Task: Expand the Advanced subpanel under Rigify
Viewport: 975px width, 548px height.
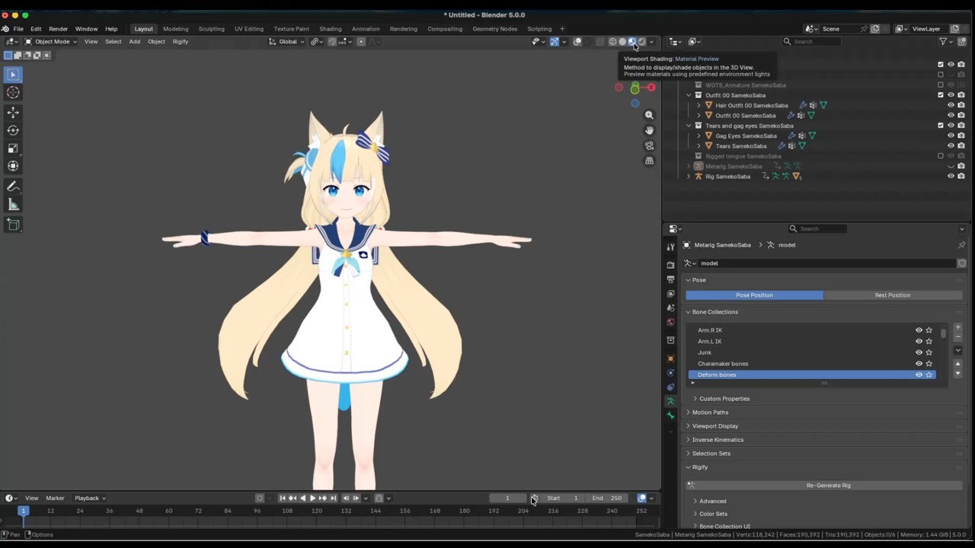Action: tap(712, 502)
